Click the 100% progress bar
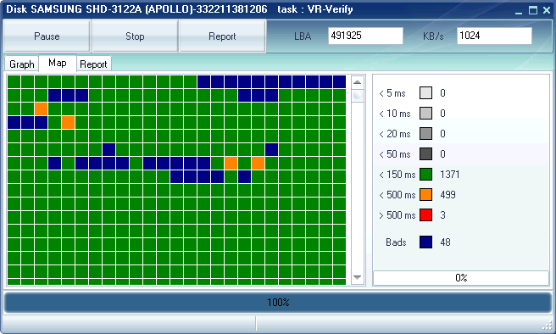The height and width of the screenshot is (334, 556). (278, 303)
